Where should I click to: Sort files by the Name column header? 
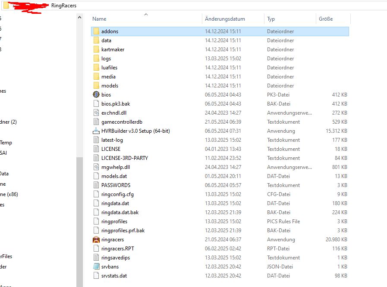(99, 19)
